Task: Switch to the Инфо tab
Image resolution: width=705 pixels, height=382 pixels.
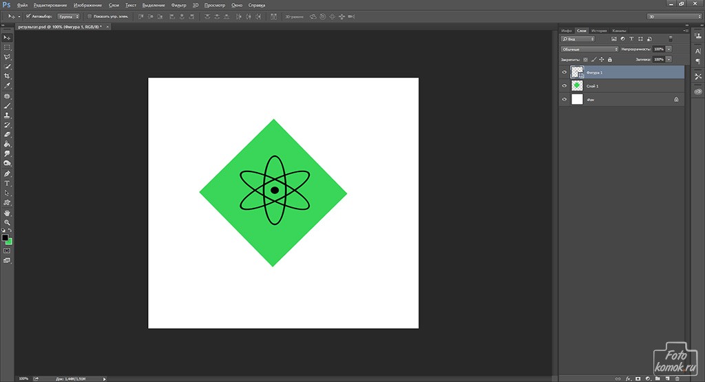Action: click(567, 30)
